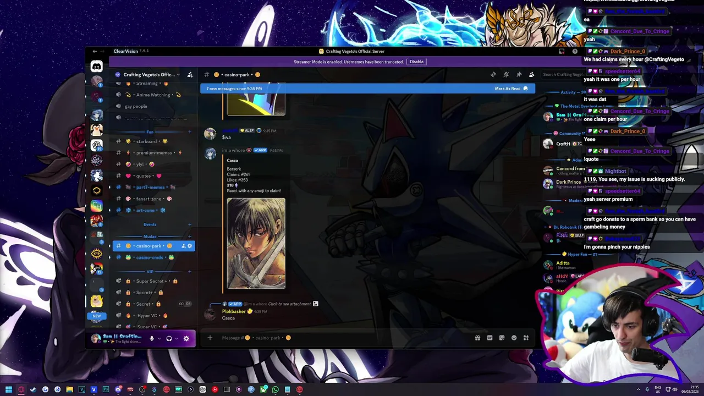Open the yellow eye server icon
The height and width of the screenshot is (396, 704).
tap(96, 254)
